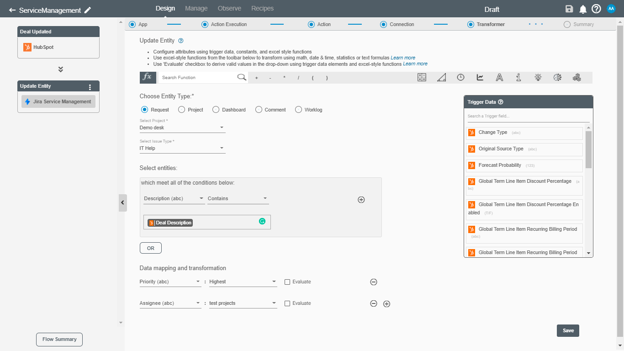Image resolution: width=624 pixels, height=351 pixels.
Task: Open the Select Project dropdown
Action: click(182, 128)
